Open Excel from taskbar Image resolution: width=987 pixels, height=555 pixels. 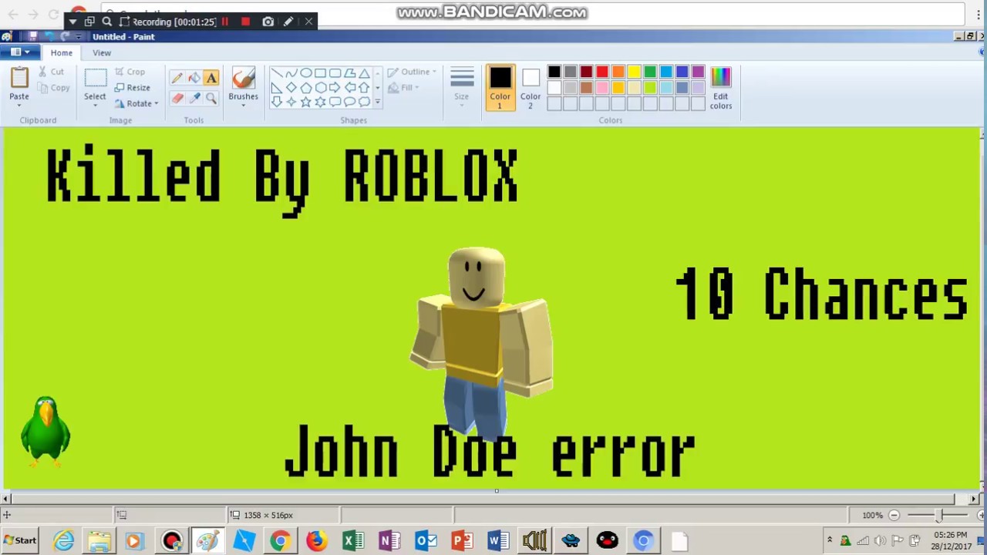click(x=352, y=541)
